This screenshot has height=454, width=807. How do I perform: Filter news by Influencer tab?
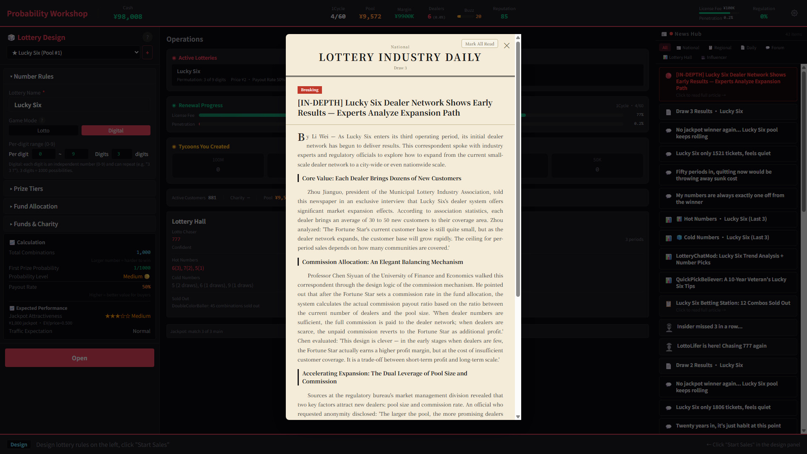[714, 57]
